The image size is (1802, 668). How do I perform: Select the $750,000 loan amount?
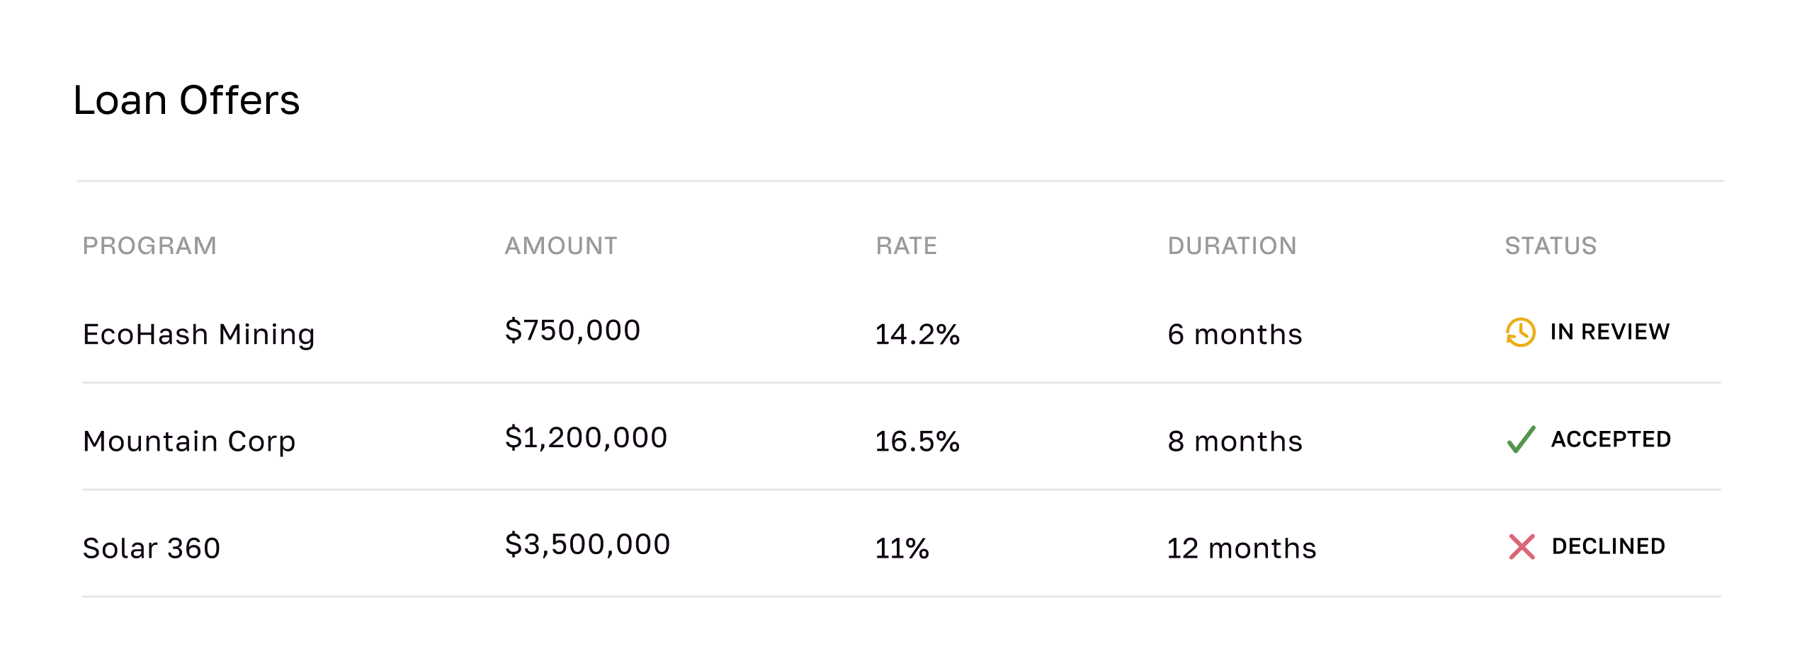572,330
